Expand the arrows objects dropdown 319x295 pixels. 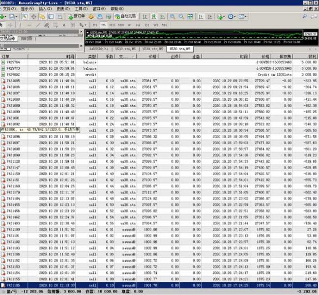pos(86,25)
